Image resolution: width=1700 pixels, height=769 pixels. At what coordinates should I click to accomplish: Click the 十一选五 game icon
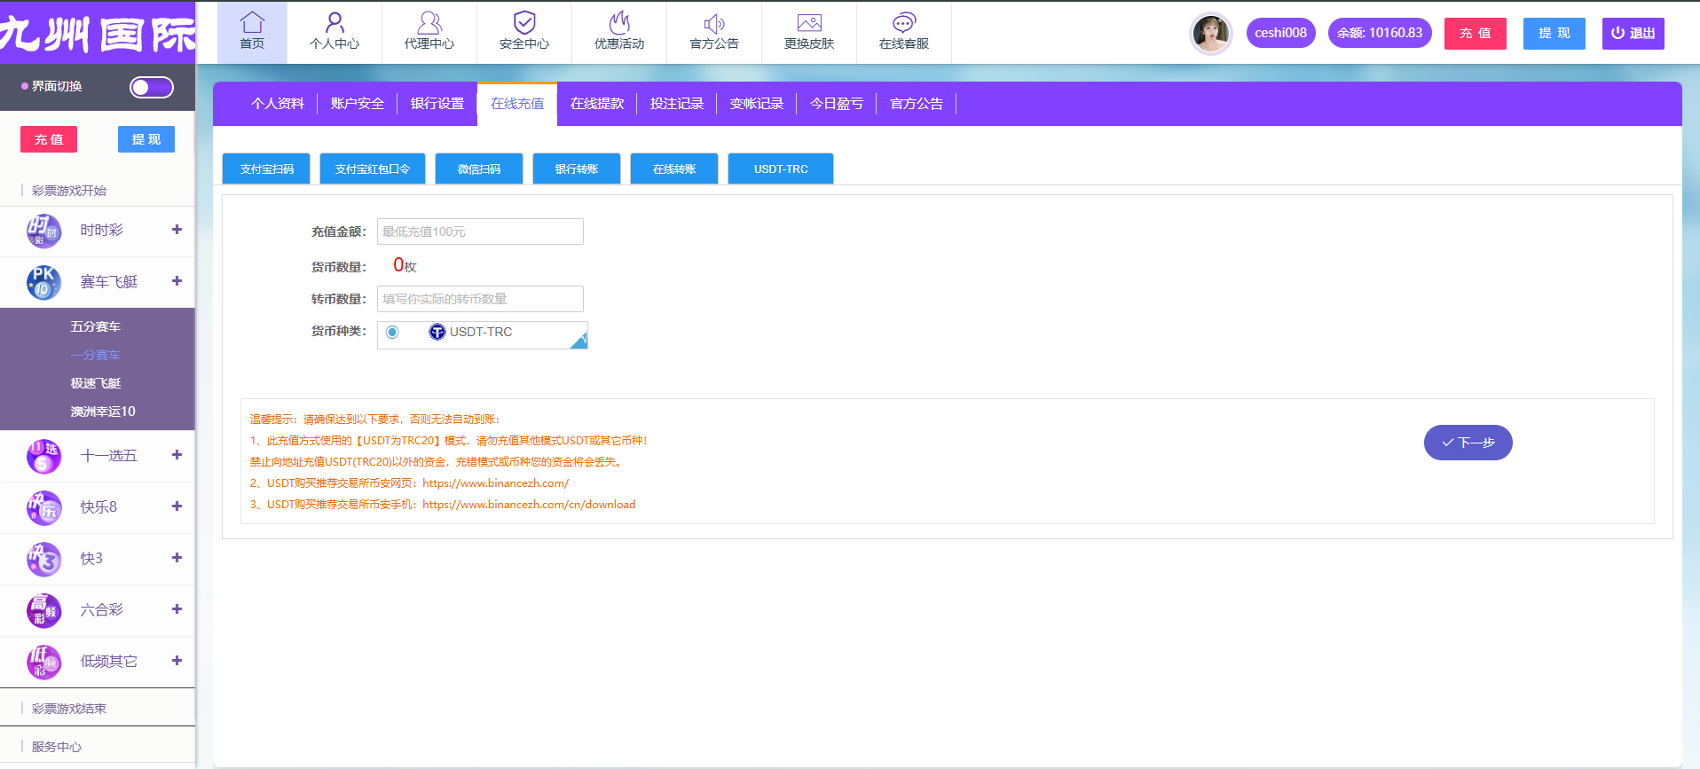coord(43,456)
